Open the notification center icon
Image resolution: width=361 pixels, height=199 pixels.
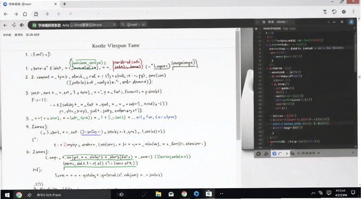click(353, 193)
